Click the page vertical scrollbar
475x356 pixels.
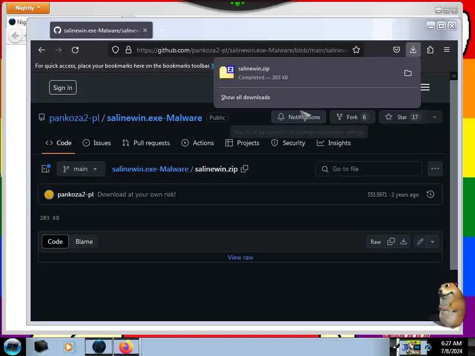(x=454, y=174)
